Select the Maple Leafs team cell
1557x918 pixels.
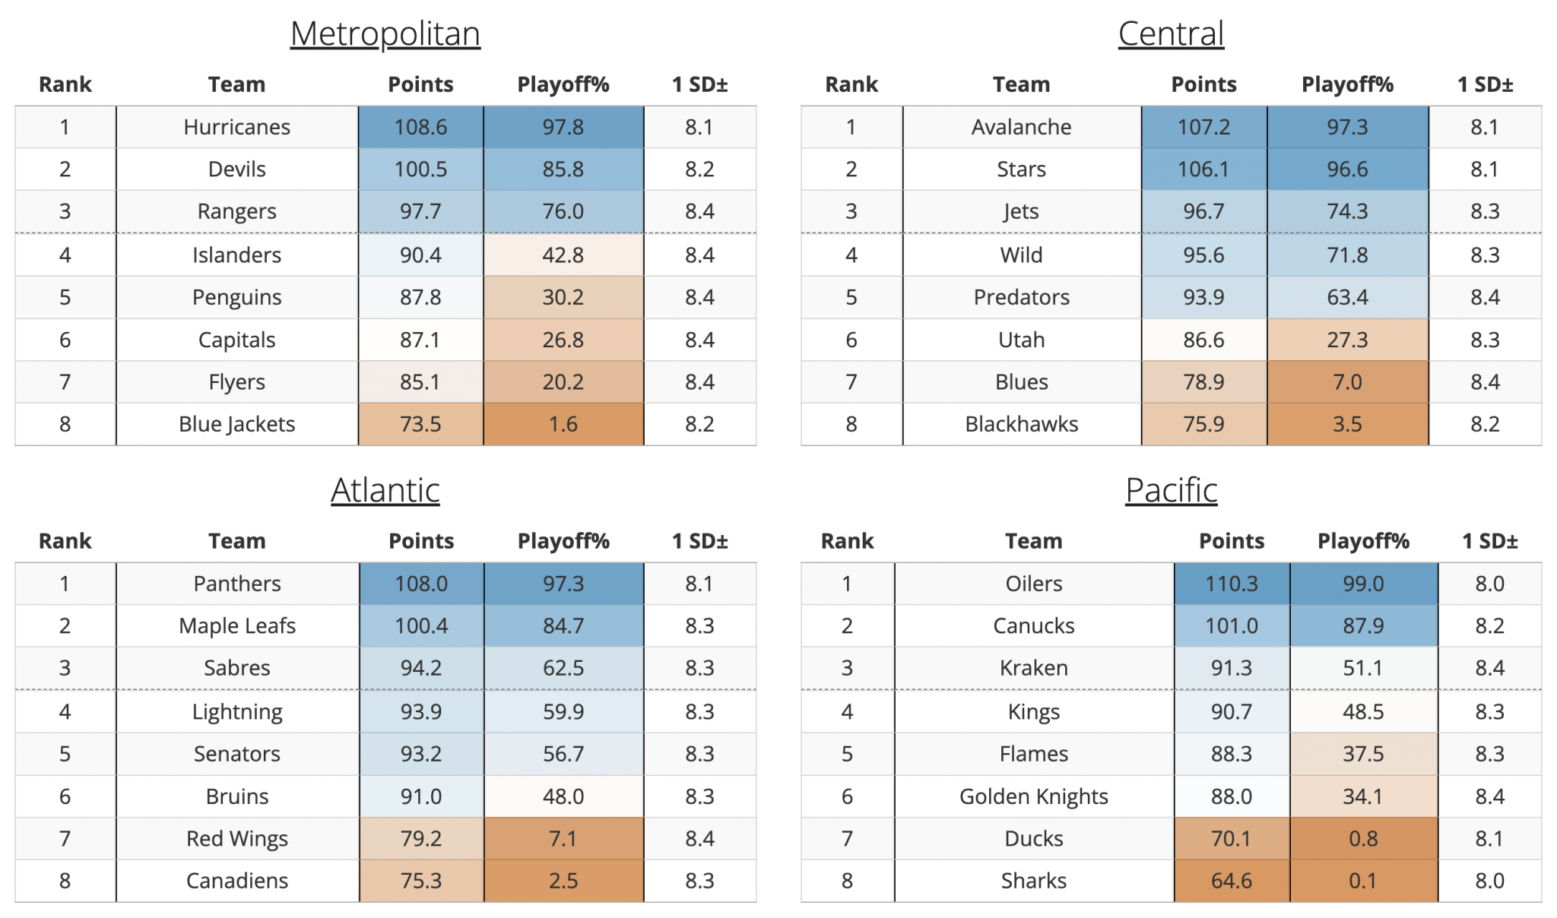point(236,626)
